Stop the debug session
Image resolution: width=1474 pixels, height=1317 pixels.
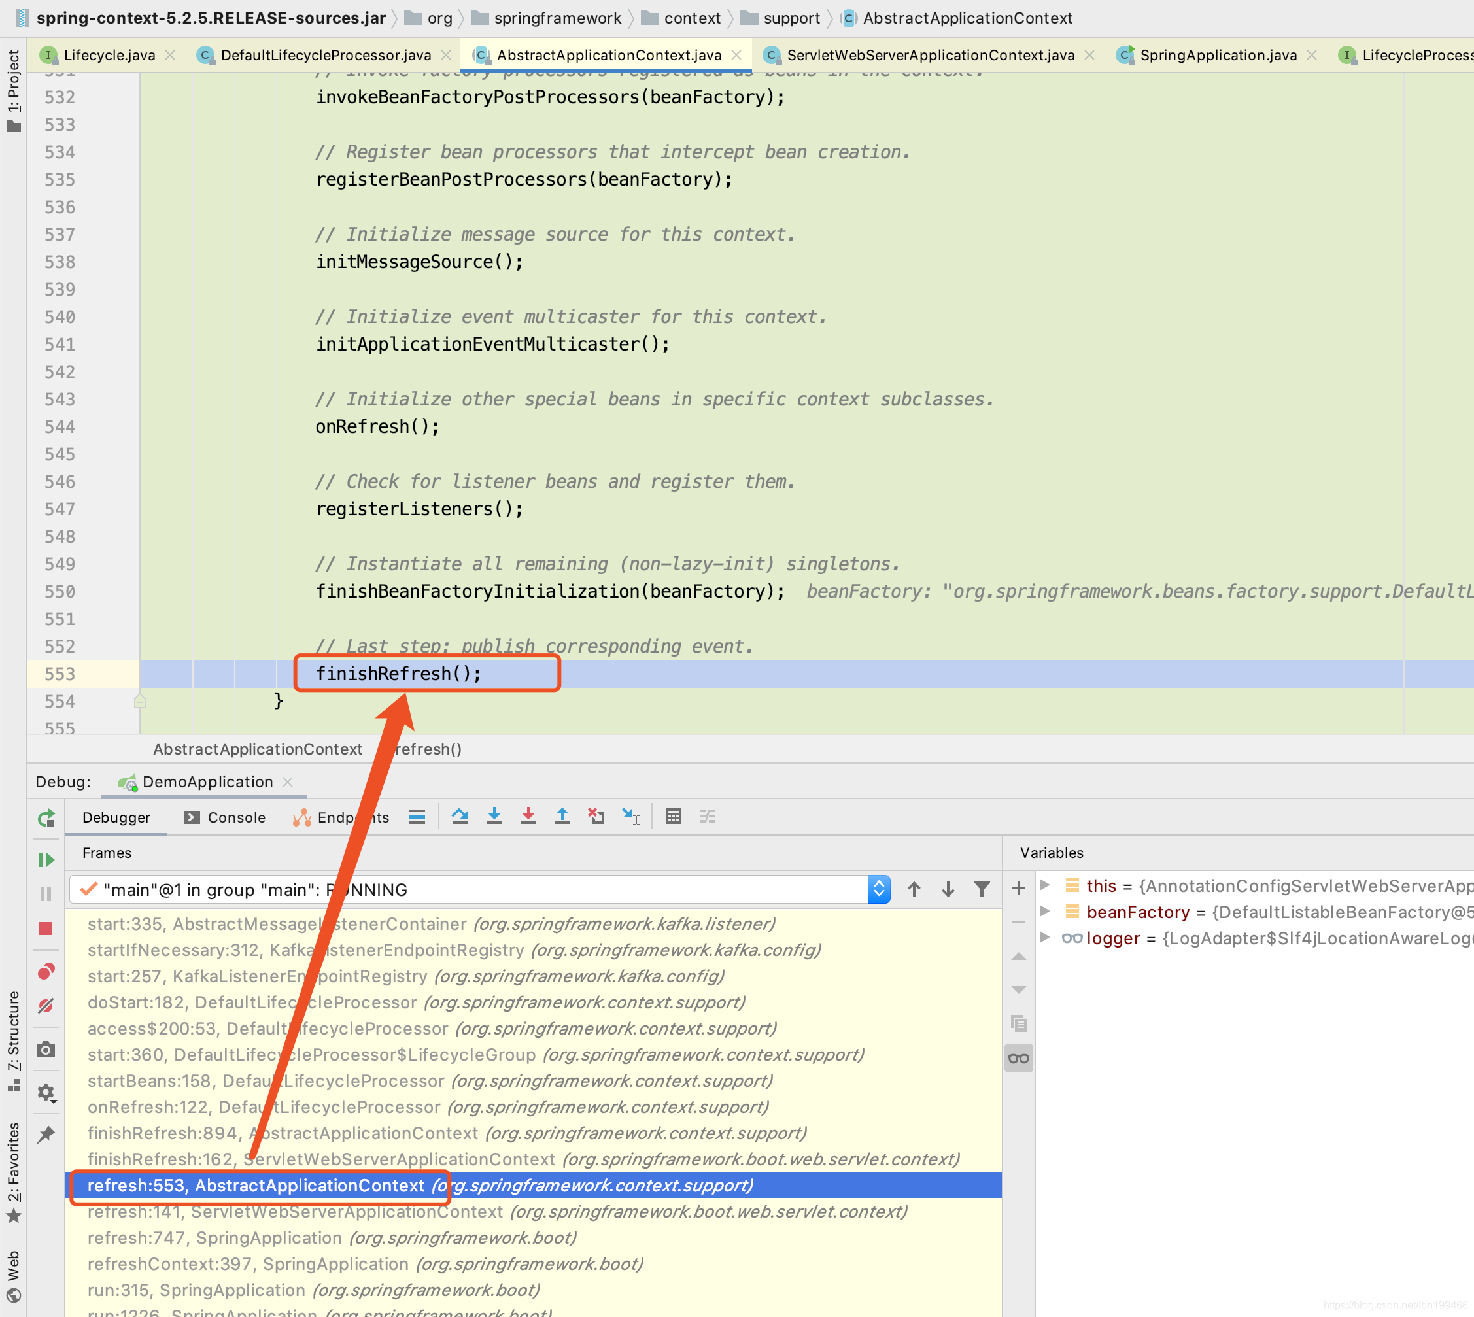[46, 930]
